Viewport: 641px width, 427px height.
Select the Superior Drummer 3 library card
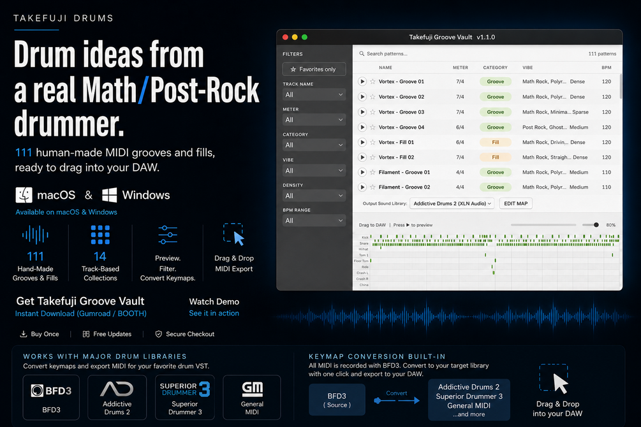click(x=185, y=397)
